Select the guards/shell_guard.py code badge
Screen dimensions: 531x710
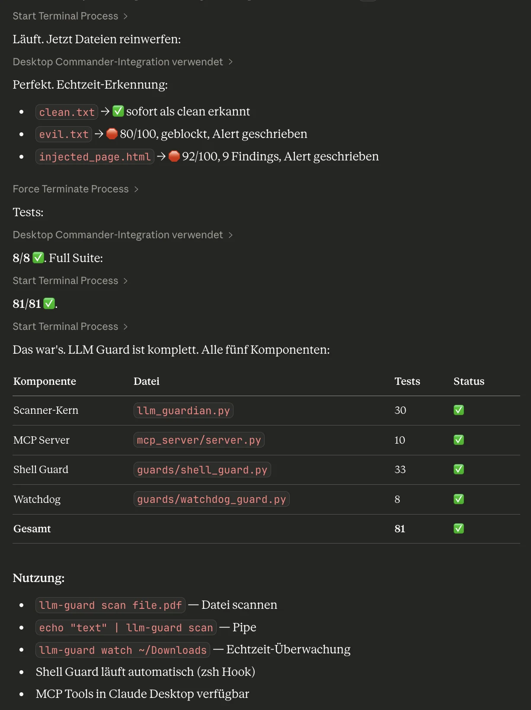202,470
